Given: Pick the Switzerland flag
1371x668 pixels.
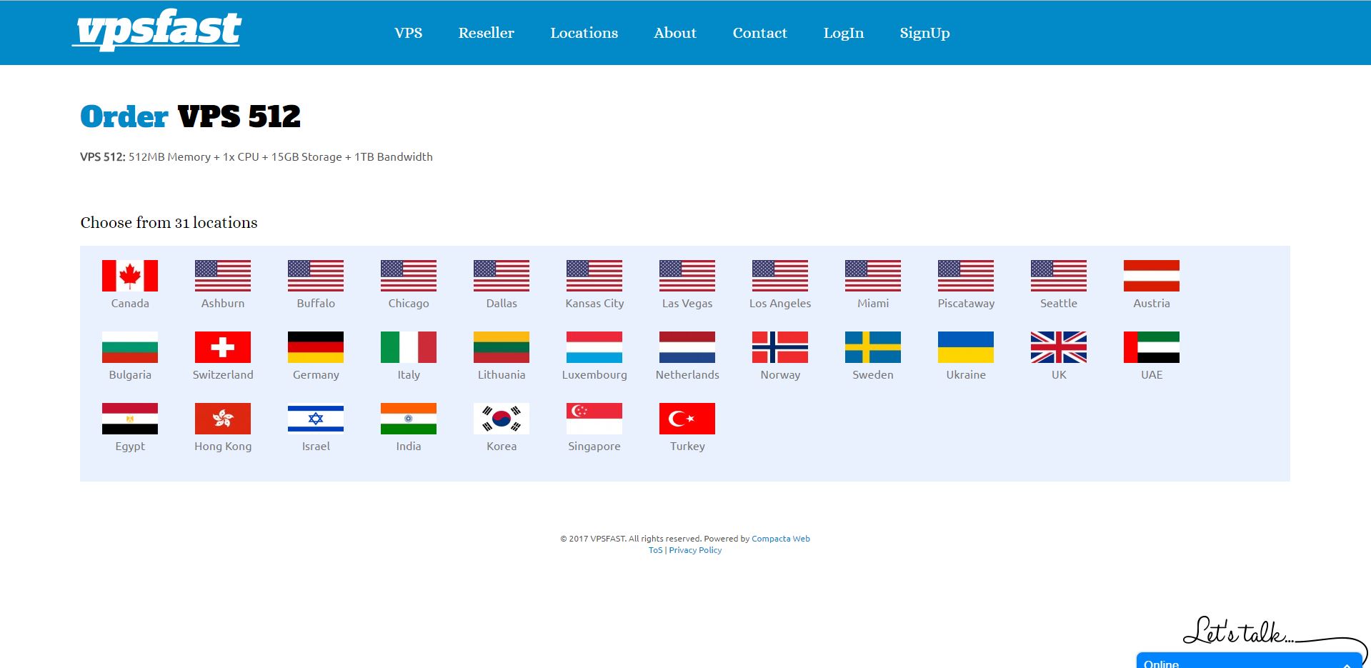Looking at the screenshot, I should [x=223, y=347].
